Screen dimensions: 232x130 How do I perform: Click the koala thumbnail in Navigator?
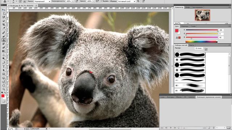[202, 15]
